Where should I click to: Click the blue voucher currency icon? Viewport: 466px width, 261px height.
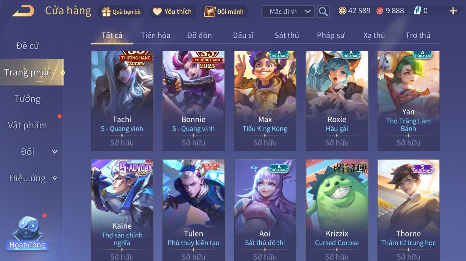click(x=417, y=11)
